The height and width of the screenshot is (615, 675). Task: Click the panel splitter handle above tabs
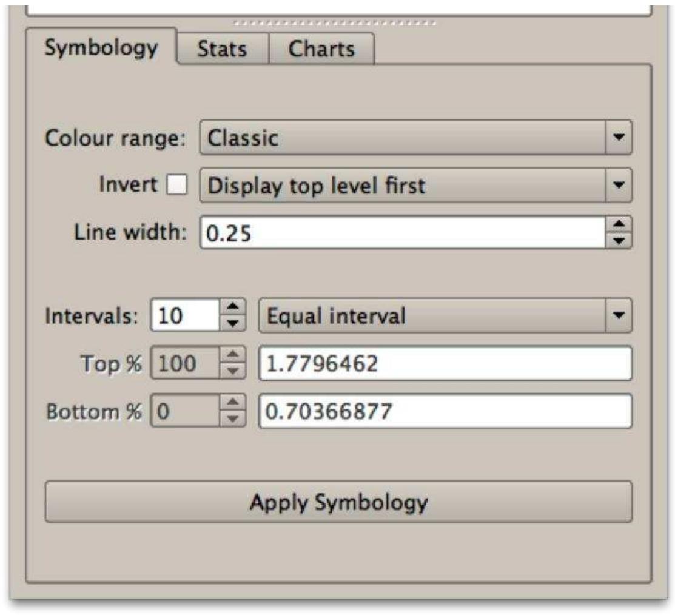tap(335, 23)
